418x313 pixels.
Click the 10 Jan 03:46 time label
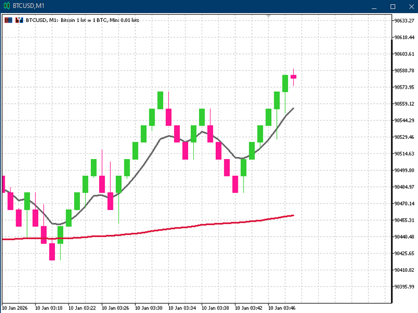(x=283, y=308)
